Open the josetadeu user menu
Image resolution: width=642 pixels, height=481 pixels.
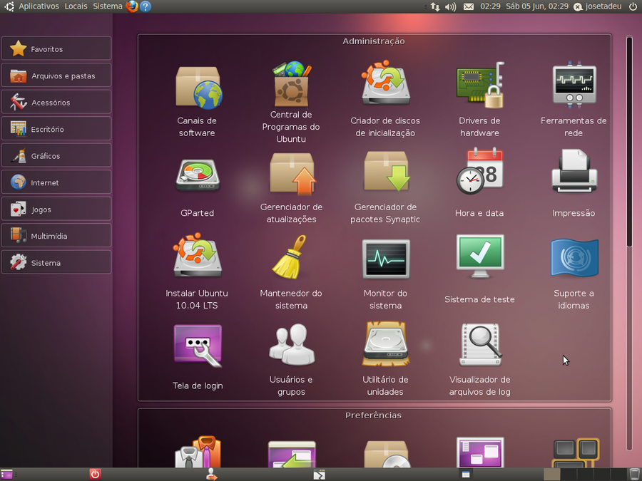click(598, 6)
